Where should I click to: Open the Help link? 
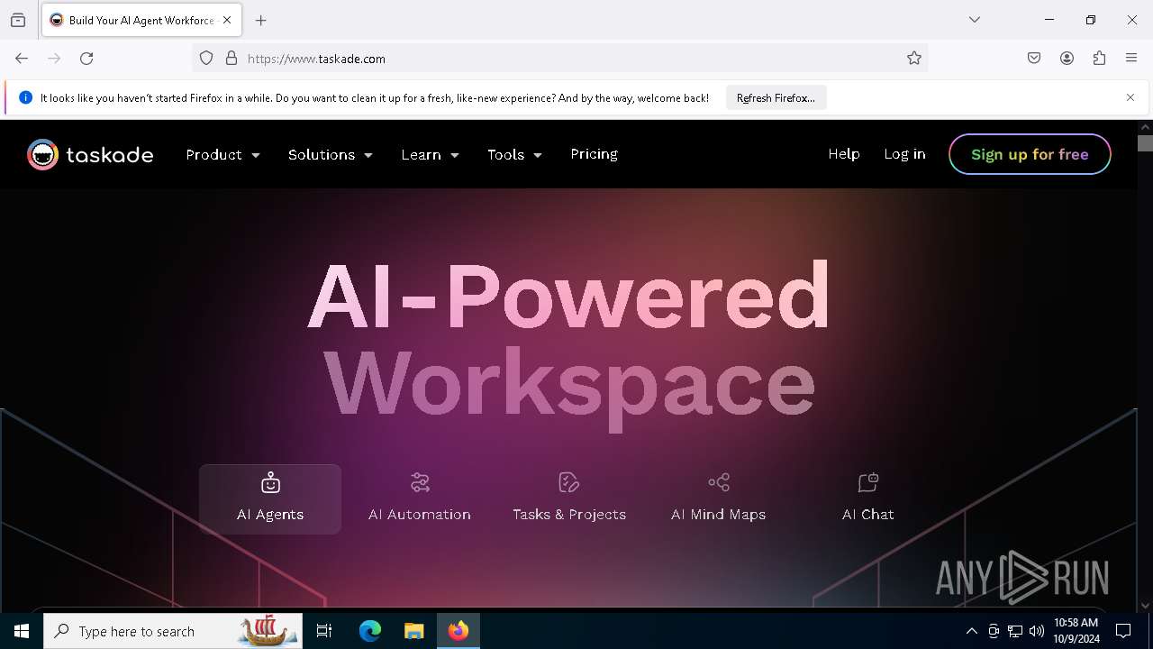844,154
